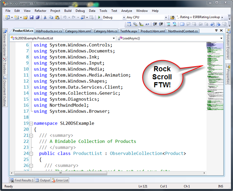Open the Refactor menu
Screen dimensions: 233x191
coord(40,11)
